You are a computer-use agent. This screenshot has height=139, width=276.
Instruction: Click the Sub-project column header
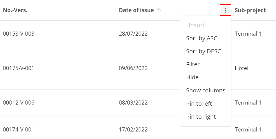[250, 10]
